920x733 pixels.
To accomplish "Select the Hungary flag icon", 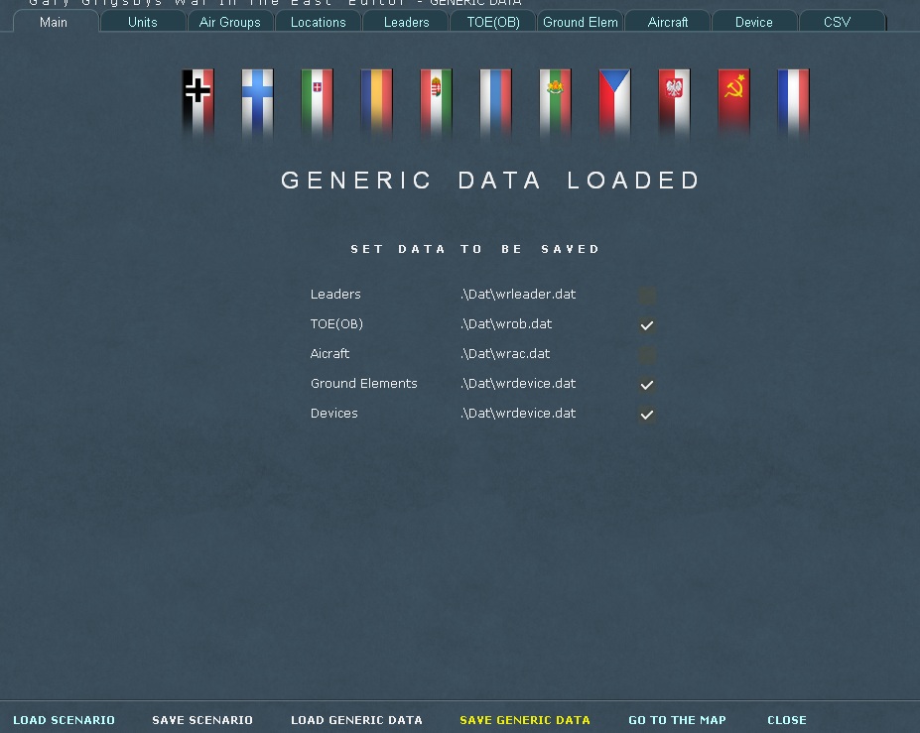I will pyautogui.click(x=436, y=102).
